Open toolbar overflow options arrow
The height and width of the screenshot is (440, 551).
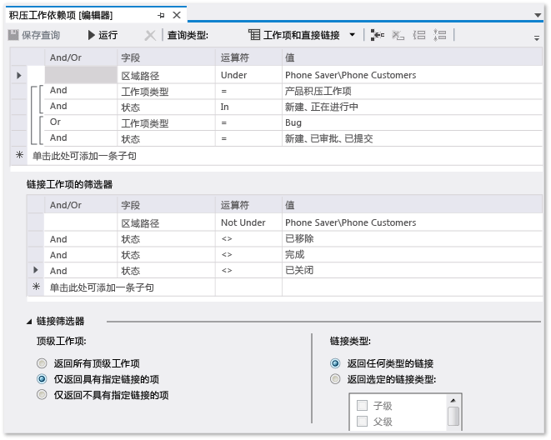coord(537,38)
